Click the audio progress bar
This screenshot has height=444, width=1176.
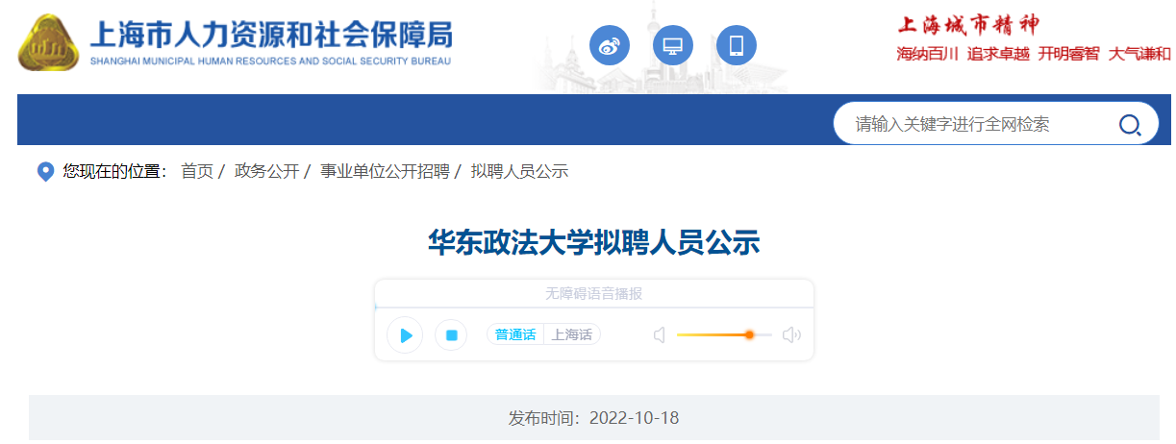pos(594,308)
